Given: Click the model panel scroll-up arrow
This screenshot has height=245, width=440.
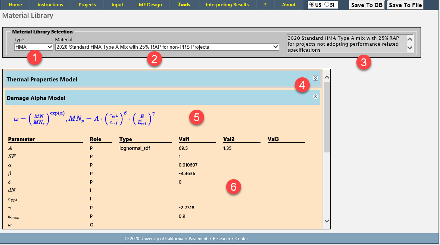Looking at the screenshot, I should tap(327, 77).
